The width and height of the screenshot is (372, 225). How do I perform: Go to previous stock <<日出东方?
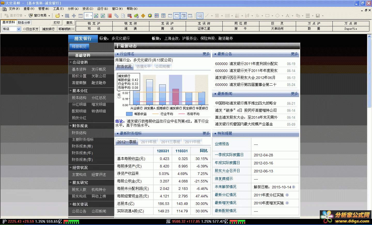(x=31, y=29)
